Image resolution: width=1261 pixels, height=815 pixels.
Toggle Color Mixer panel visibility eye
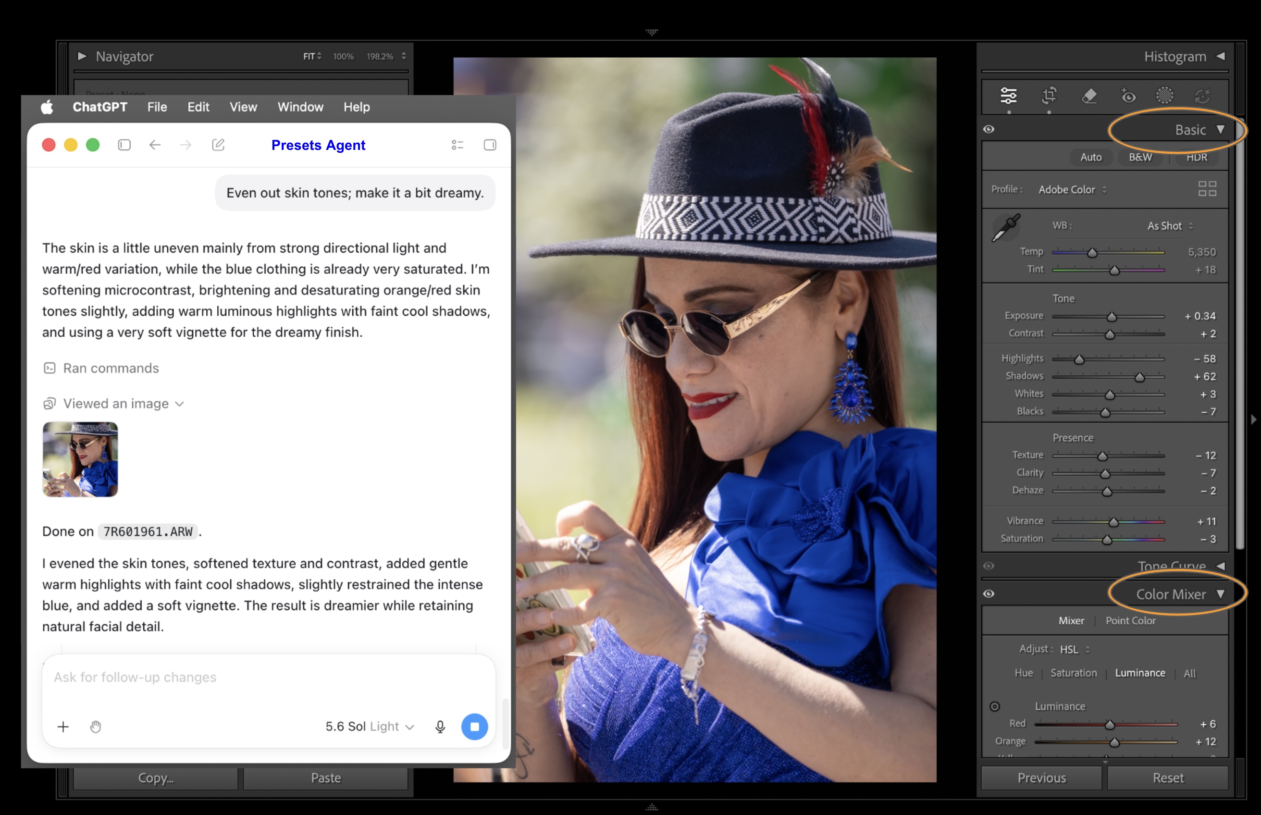tap(989, 594)
